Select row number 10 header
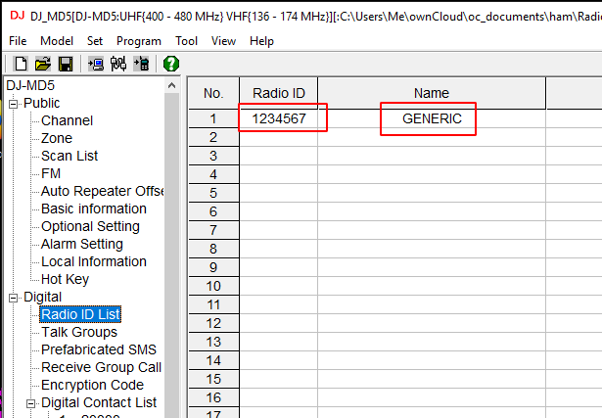Viewport: 602px width, 418px height. tap(213, 286)
